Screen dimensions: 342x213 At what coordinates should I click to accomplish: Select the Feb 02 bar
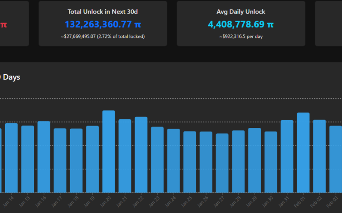319,156
